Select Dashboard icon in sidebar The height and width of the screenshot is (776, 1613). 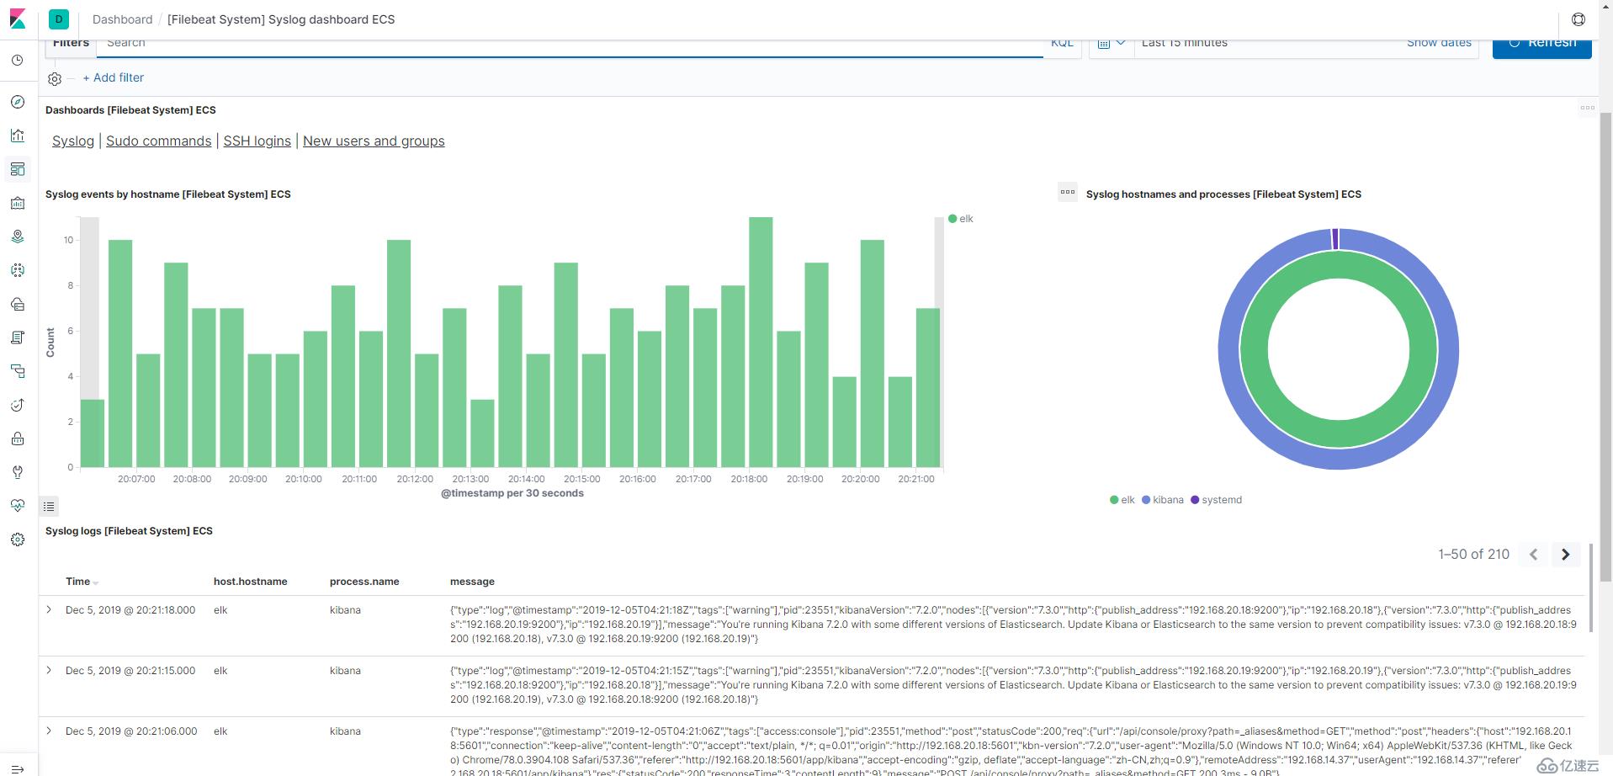click(x=18, y=169)
